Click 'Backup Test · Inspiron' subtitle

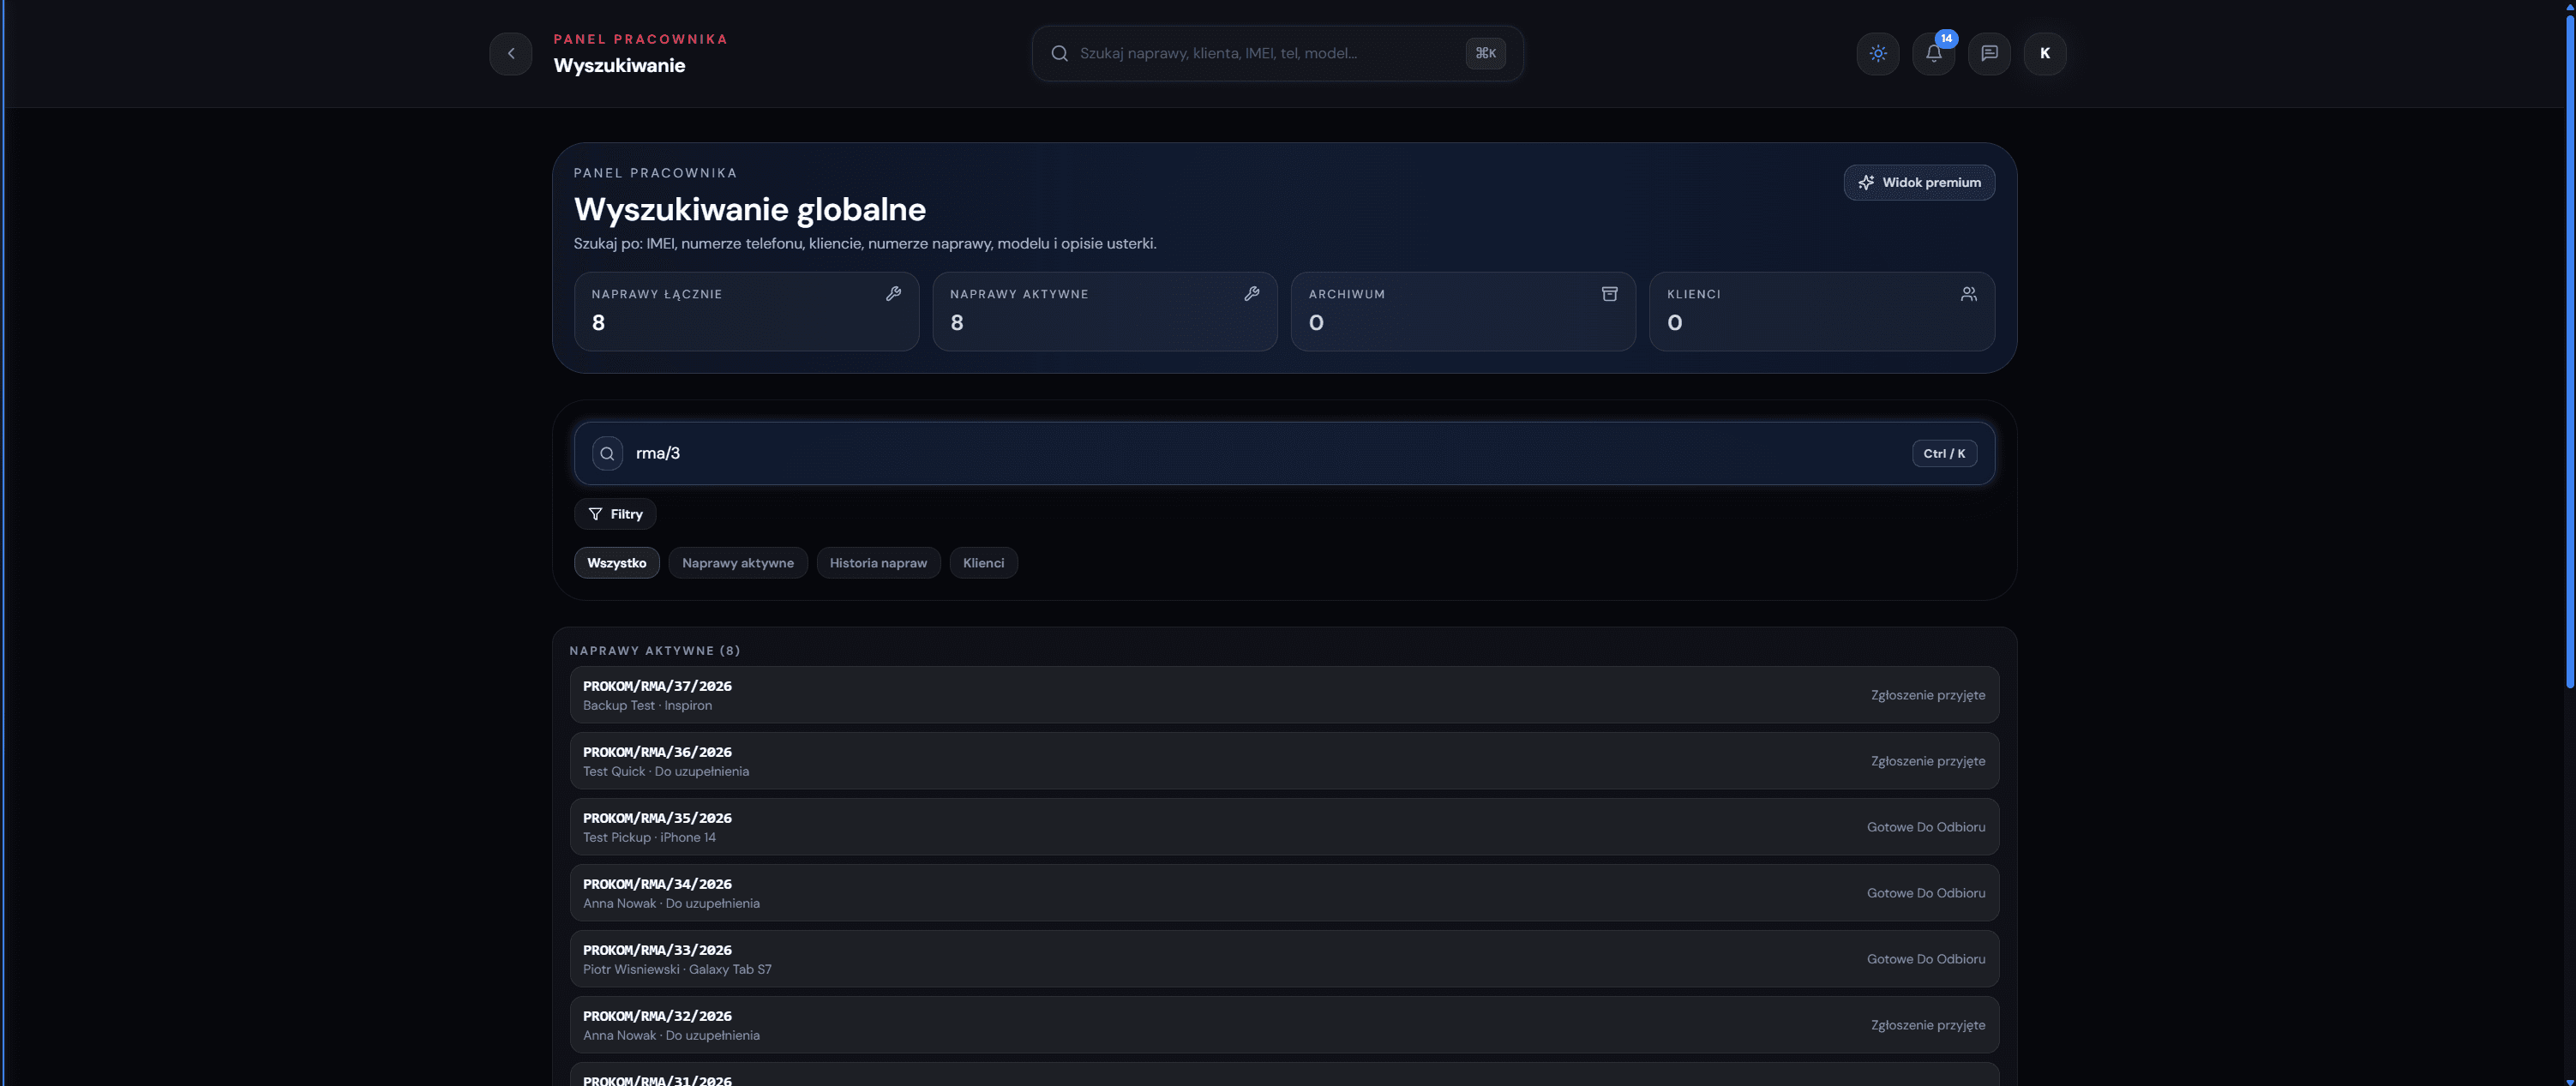click(648, 705)
